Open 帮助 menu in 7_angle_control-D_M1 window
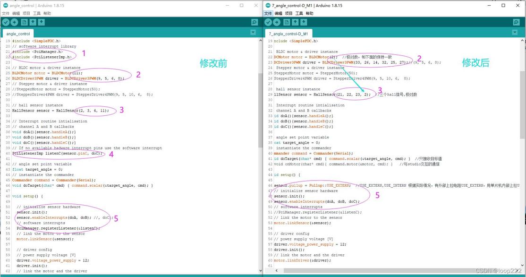The image size is (526, 277). click(310, 13)
